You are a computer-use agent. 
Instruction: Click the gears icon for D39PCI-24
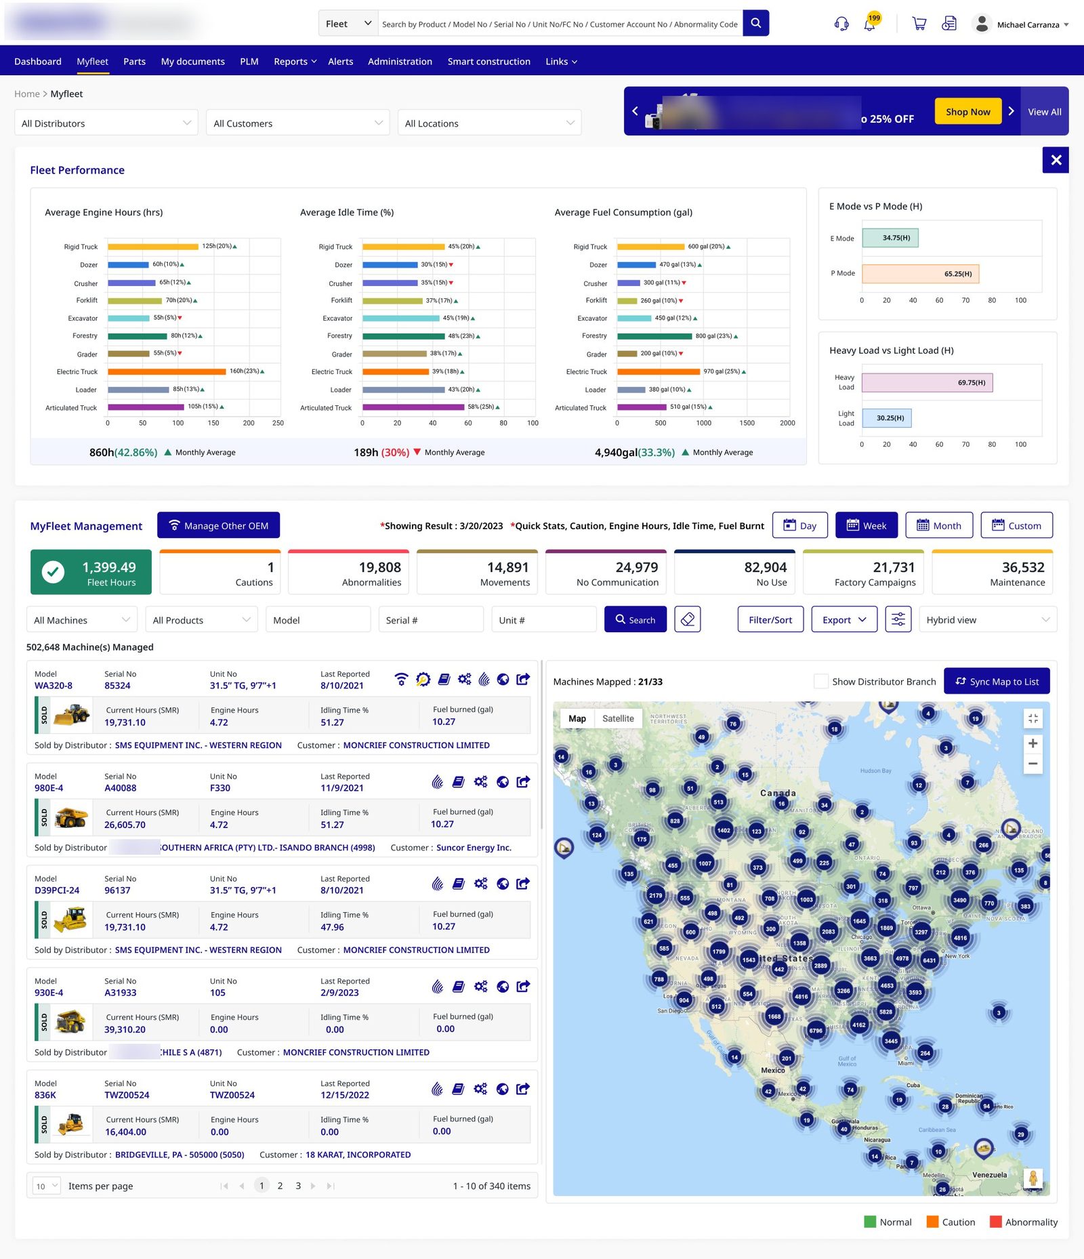480,884
